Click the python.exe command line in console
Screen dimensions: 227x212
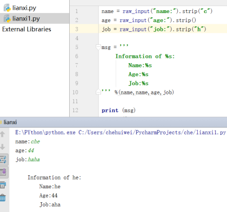coord(121,133)
